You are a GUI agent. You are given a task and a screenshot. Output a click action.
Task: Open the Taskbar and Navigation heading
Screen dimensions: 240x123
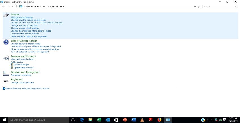click(25, 72)
